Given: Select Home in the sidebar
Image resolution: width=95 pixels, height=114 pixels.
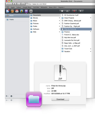Looking at the screenshot, I should pos(17,15).
